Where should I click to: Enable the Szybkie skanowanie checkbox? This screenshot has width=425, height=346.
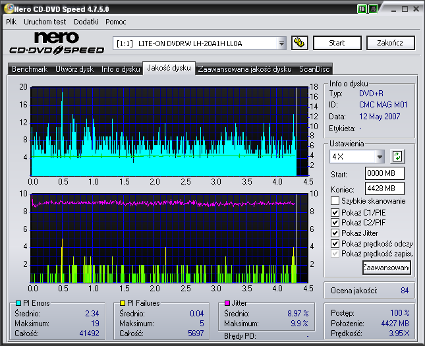[x=335, y=201]
